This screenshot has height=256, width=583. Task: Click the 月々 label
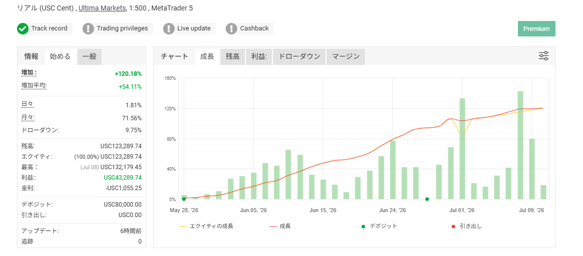coord(28,117)
